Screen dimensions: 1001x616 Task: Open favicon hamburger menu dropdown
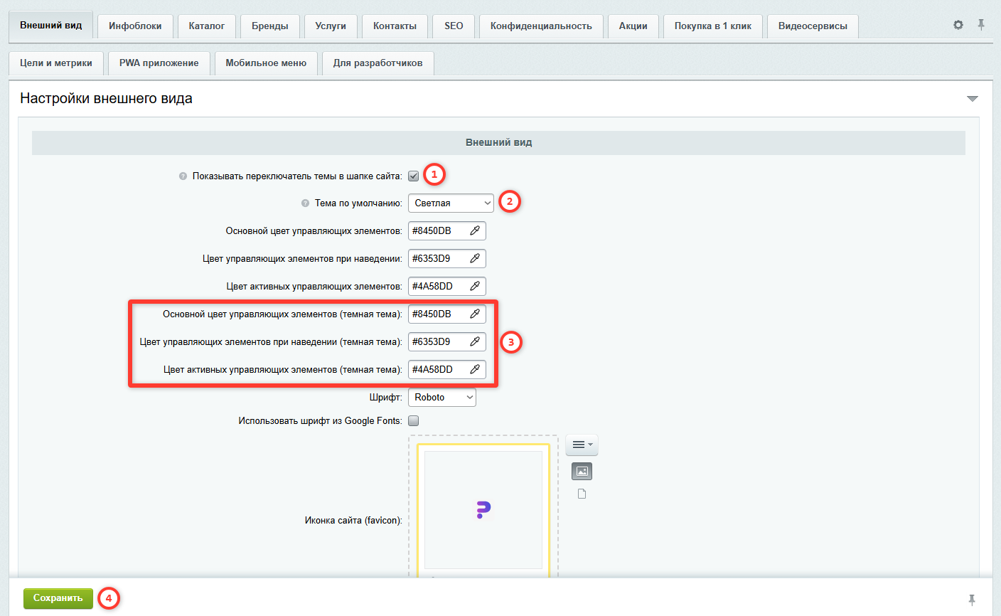click(x=582, y=445)
